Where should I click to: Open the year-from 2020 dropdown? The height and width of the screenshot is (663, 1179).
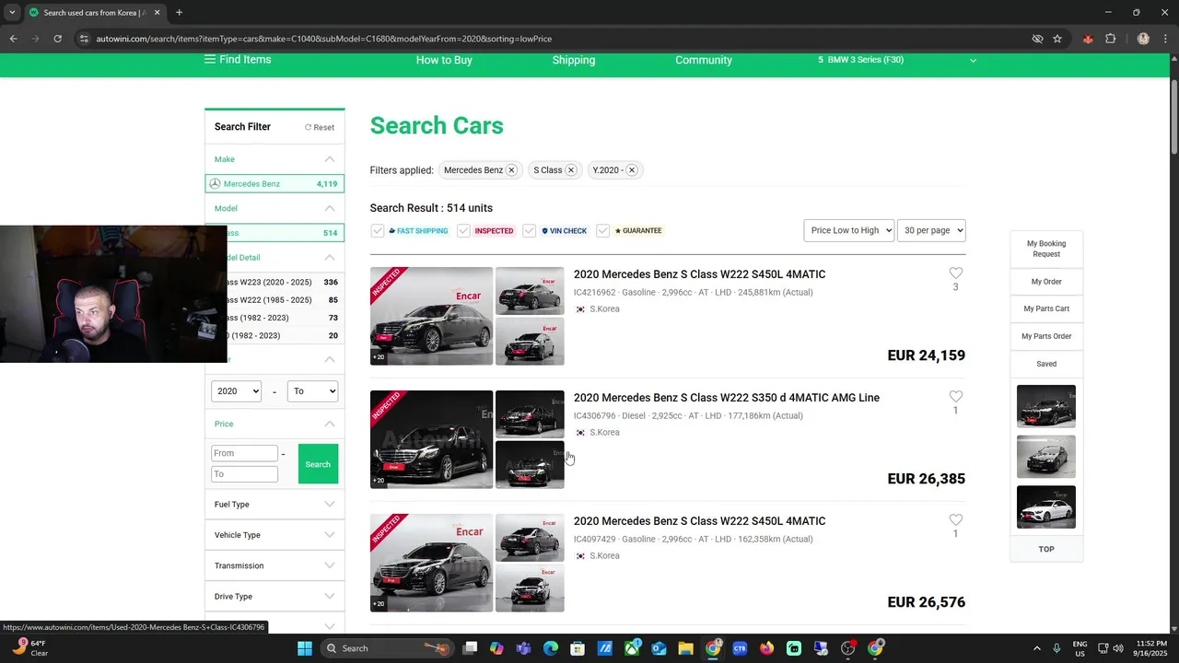(x=237, y=391)
